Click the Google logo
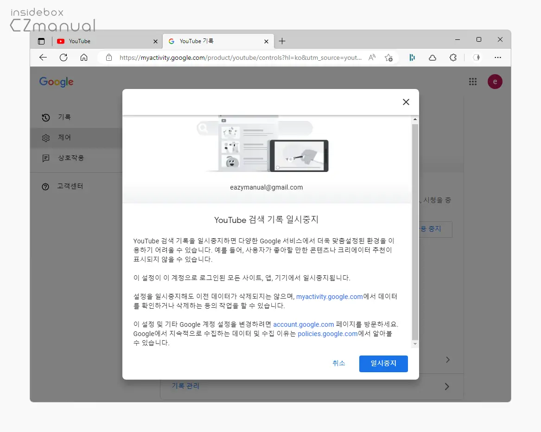This screenshot has width=541, height=432. click(x=56, y=82)
